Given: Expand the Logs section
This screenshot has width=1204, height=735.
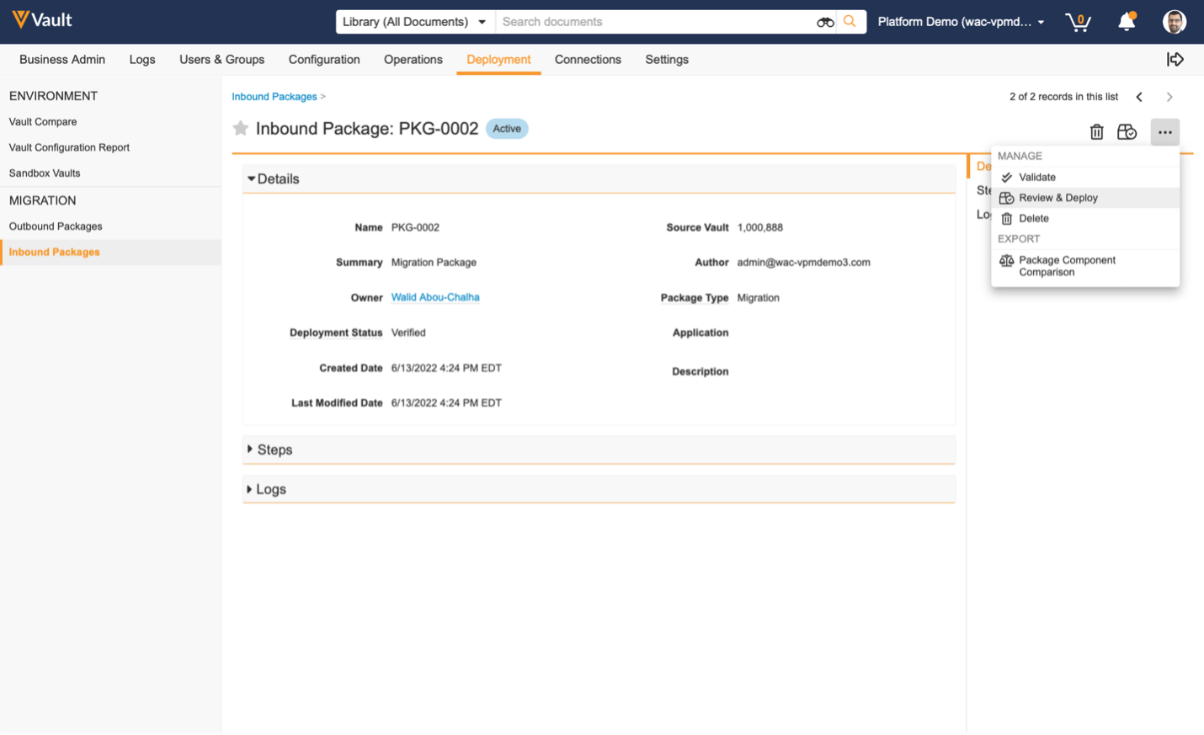Looking at the screenshot, I should [x=270, y=489].
